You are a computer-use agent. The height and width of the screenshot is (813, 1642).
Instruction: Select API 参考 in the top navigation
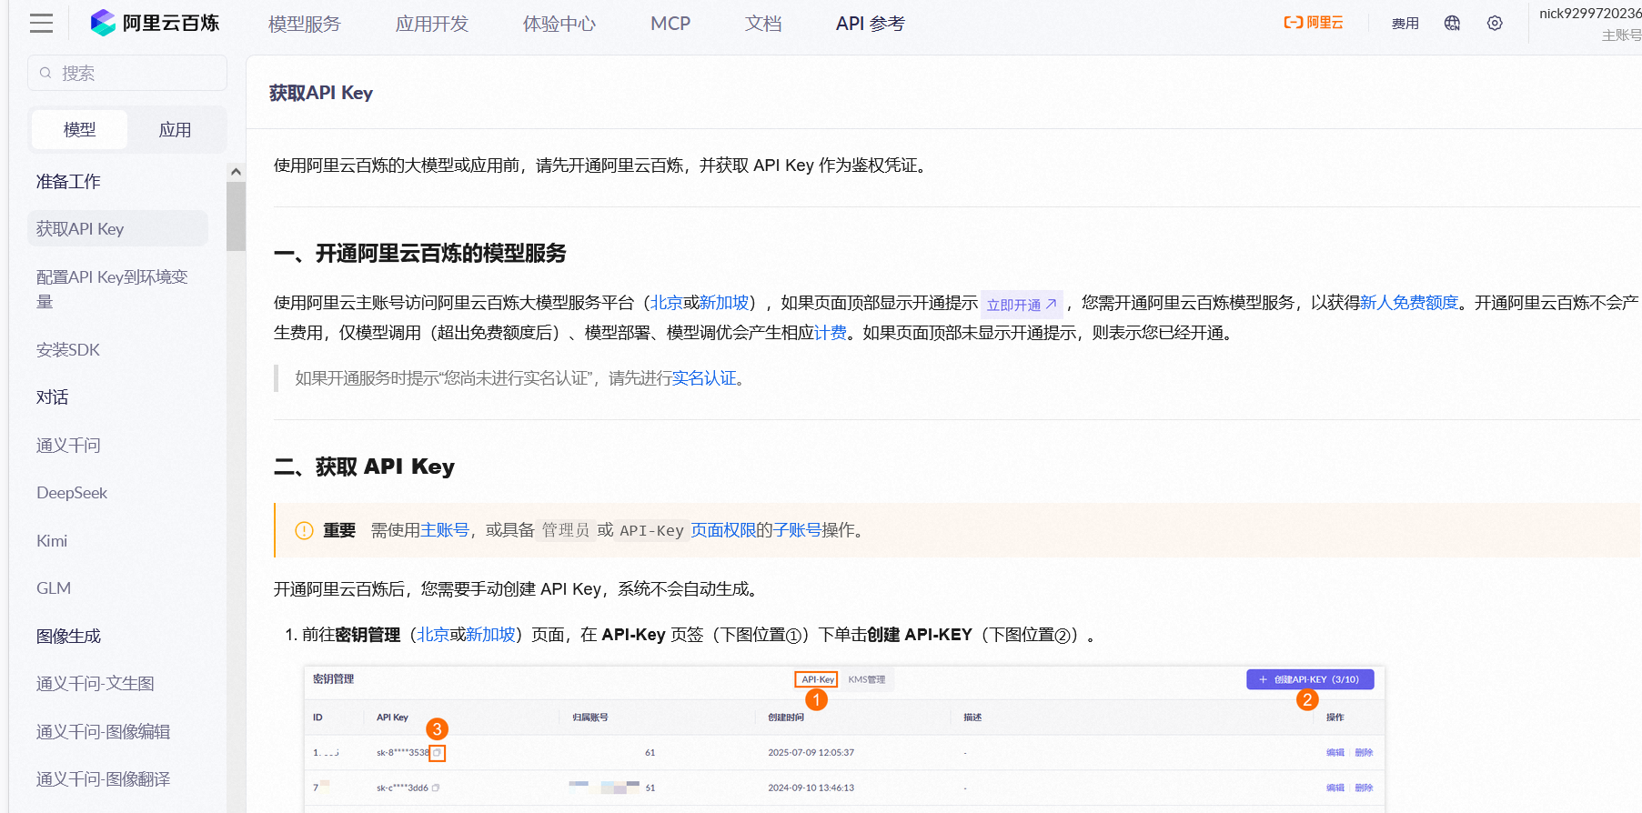(x=870, y=24)
